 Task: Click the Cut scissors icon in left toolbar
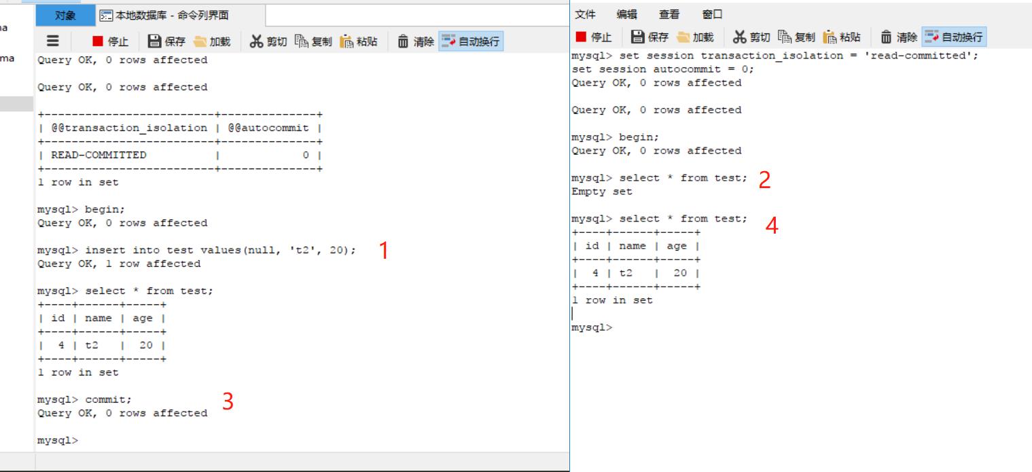[x=256, y=41]
